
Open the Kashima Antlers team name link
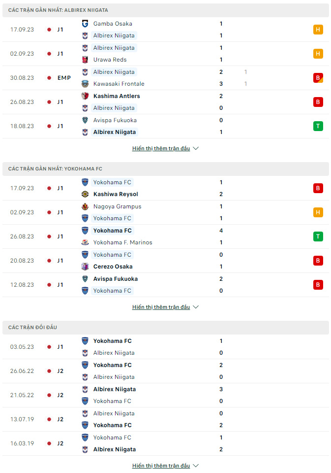117,96
